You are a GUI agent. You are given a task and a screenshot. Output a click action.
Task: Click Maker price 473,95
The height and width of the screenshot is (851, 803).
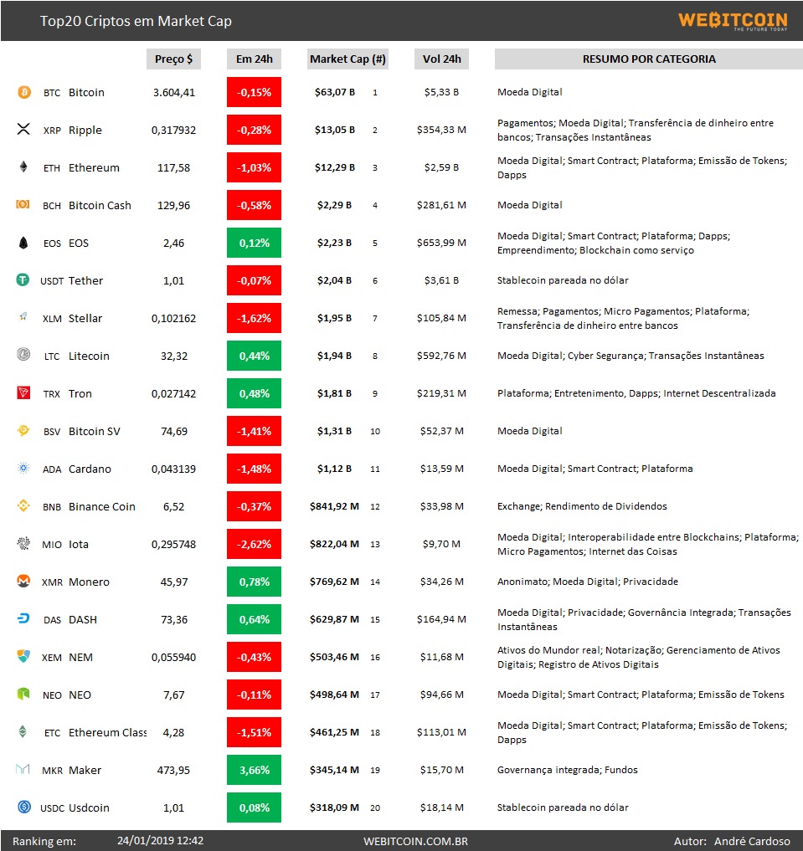coord(173,770)
